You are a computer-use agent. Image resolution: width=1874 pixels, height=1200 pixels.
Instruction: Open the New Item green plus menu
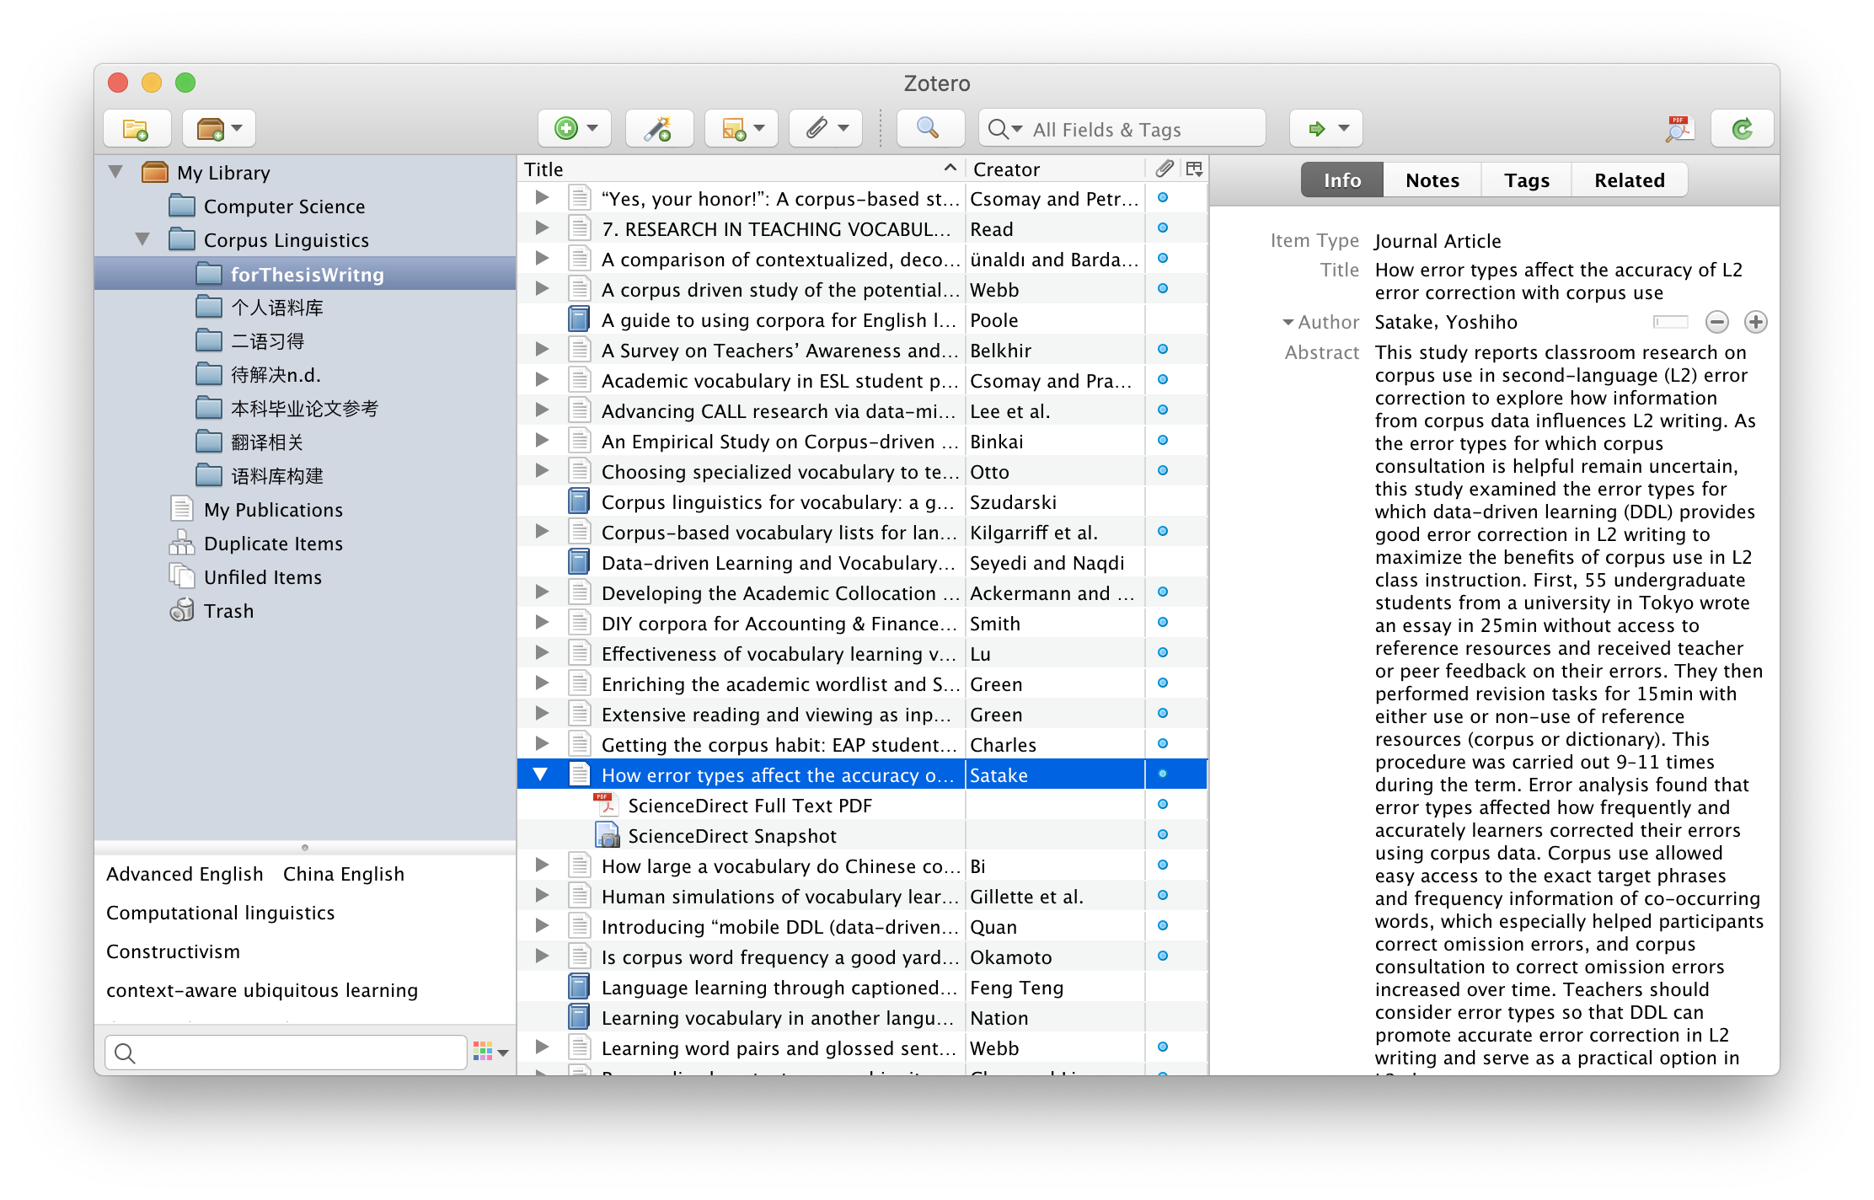(x=575, y=129)
